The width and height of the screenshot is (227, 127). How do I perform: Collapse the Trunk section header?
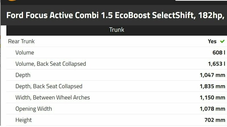click(116, 30)
